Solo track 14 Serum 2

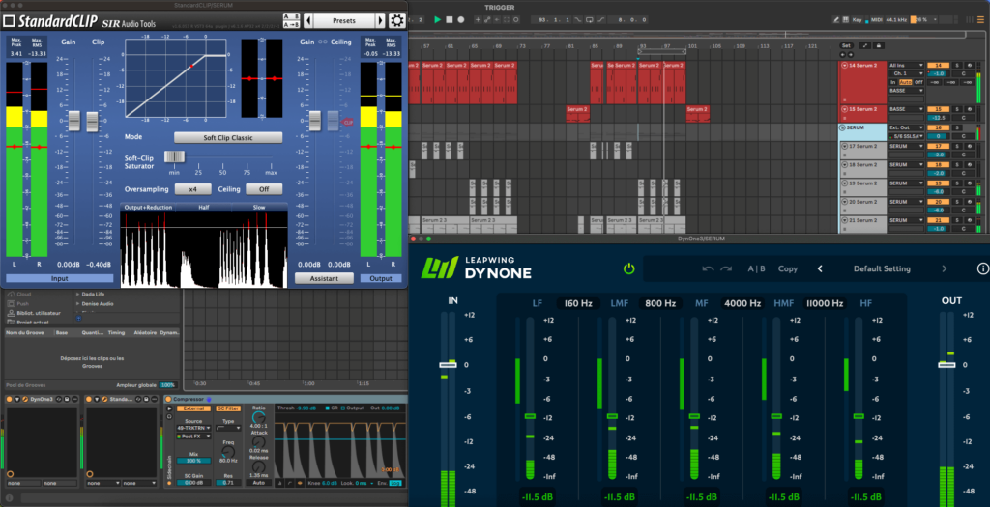[956, 66]
